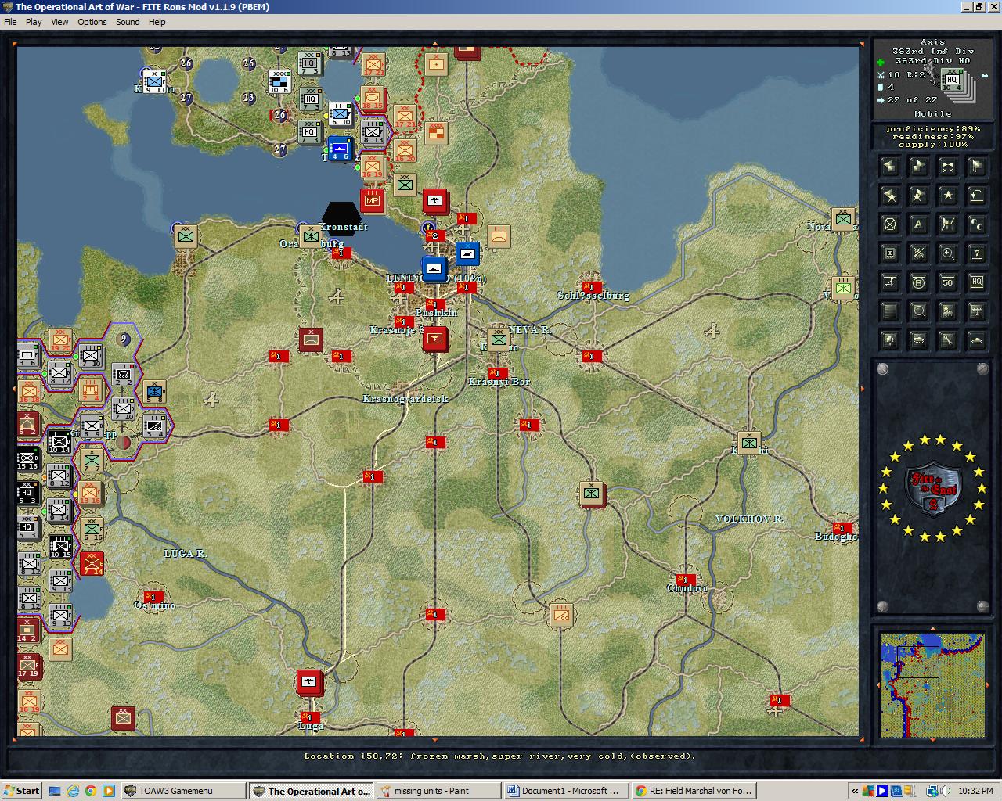Click the letter A button

pyautogui.click(x=918, y=224)
